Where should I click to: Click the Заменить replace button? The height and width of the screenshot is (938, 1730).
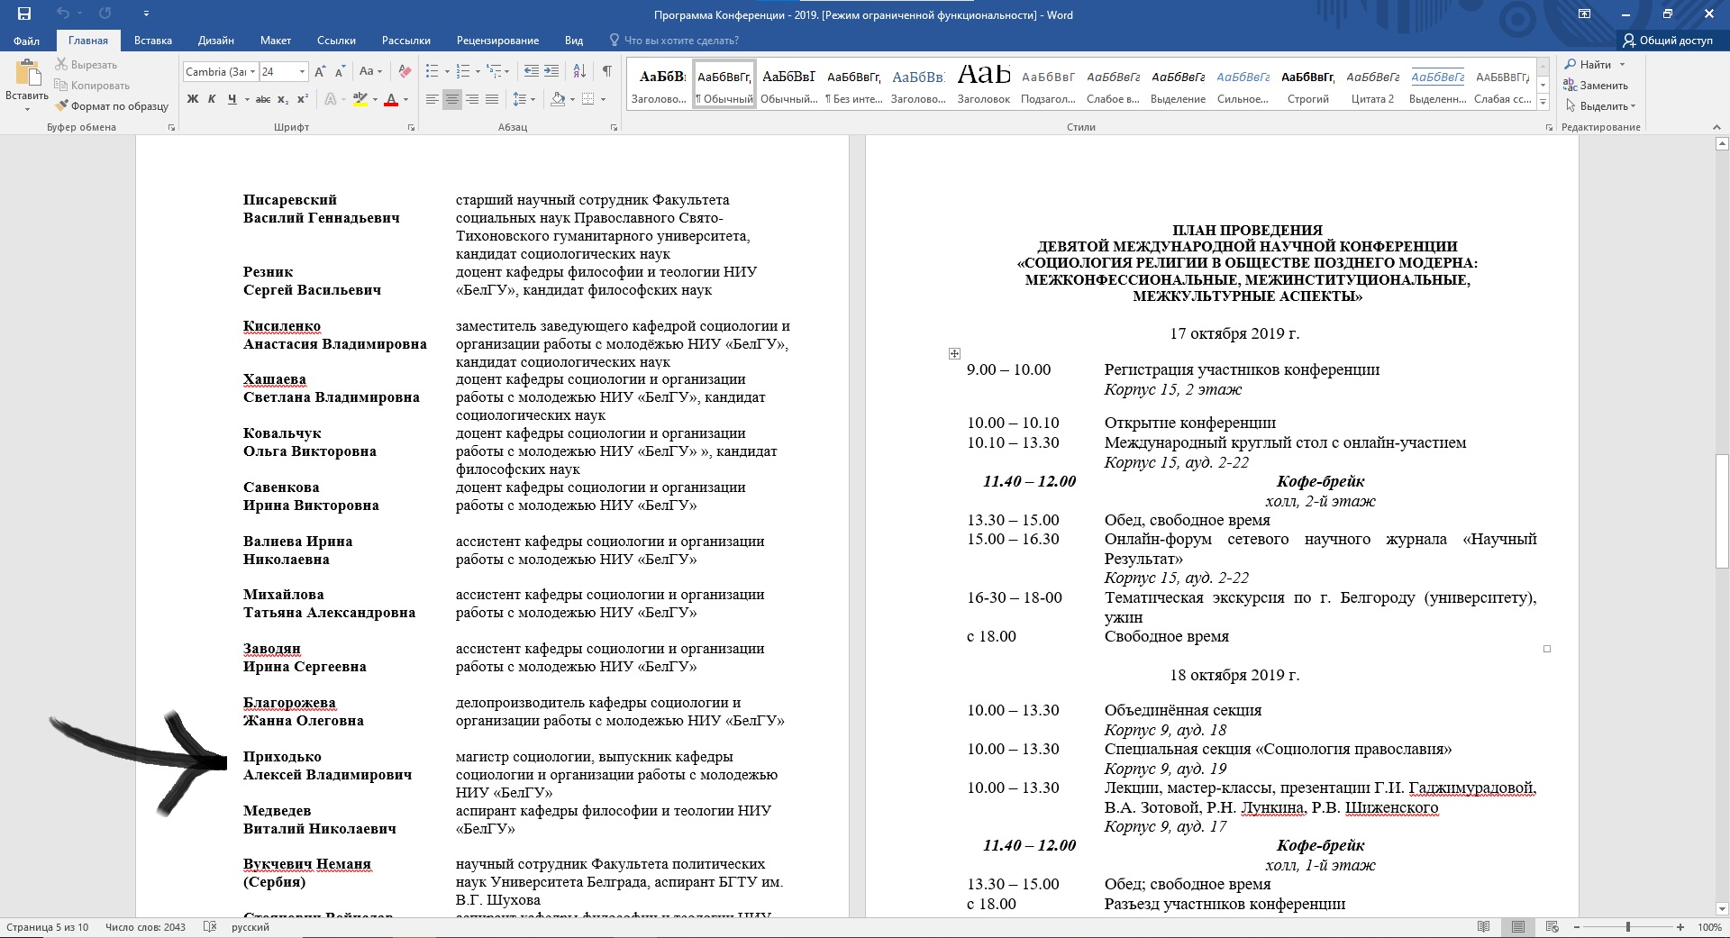coord(1596,86)
